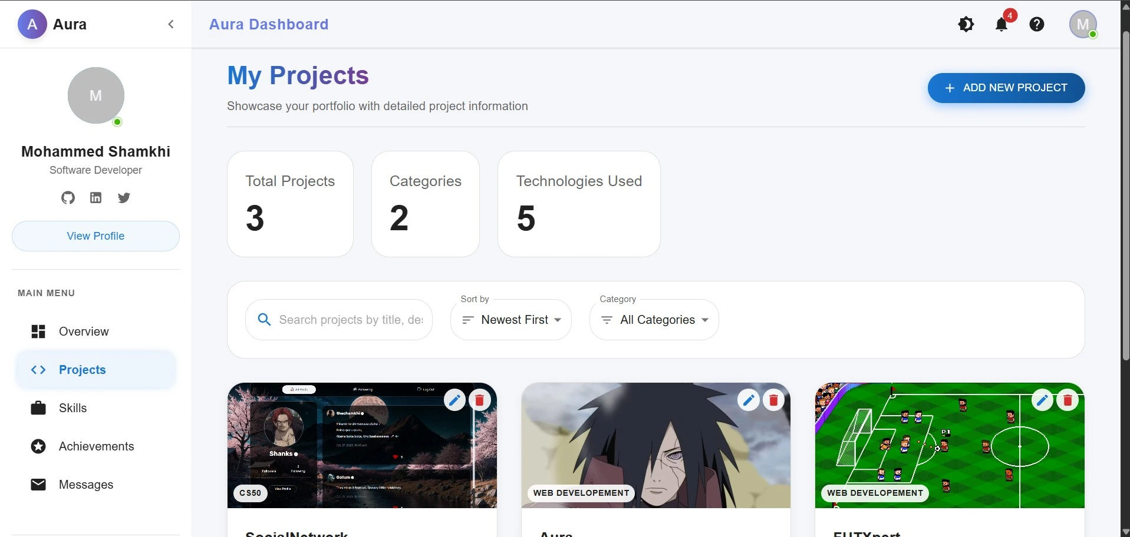The width and height of the screenshot is (1130, 537).
Task: Click the search magnifier icon
Action: click(x=265, y=320)
